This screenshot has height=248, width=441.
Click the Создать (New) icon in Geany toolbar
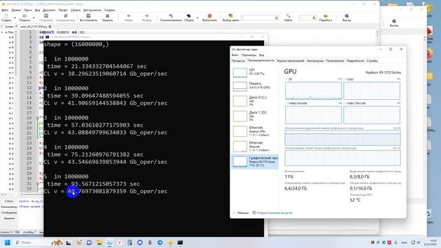[6, 18]
